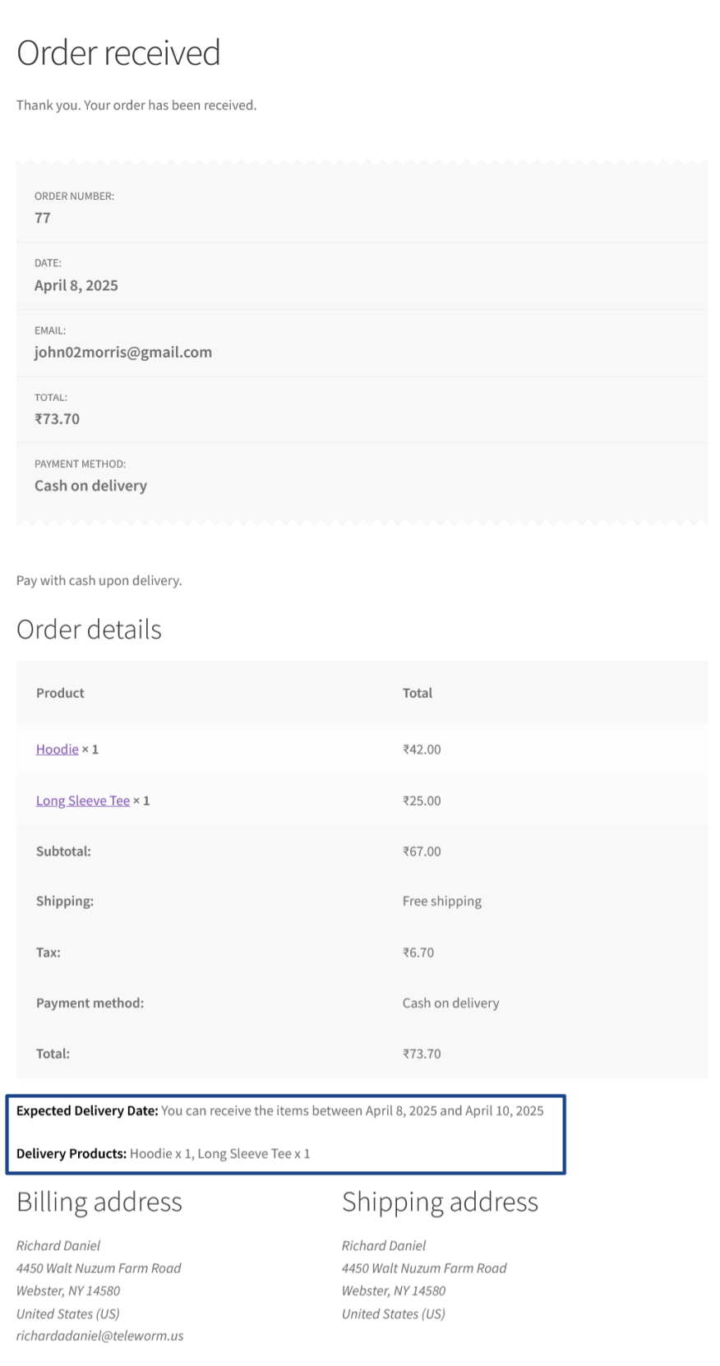The image size is (720, 1366).
Task: Click the Billing address heading
Action: pos(99,1202)
